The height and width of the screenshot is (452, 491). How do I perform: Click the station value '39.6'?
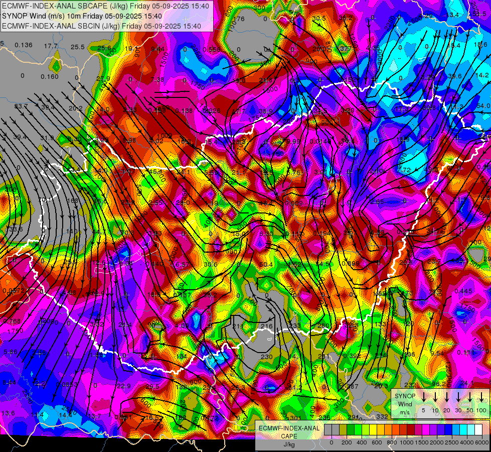(x=455, y=76)
